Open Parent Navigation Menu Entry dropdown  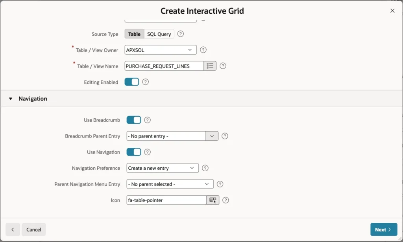170,184
